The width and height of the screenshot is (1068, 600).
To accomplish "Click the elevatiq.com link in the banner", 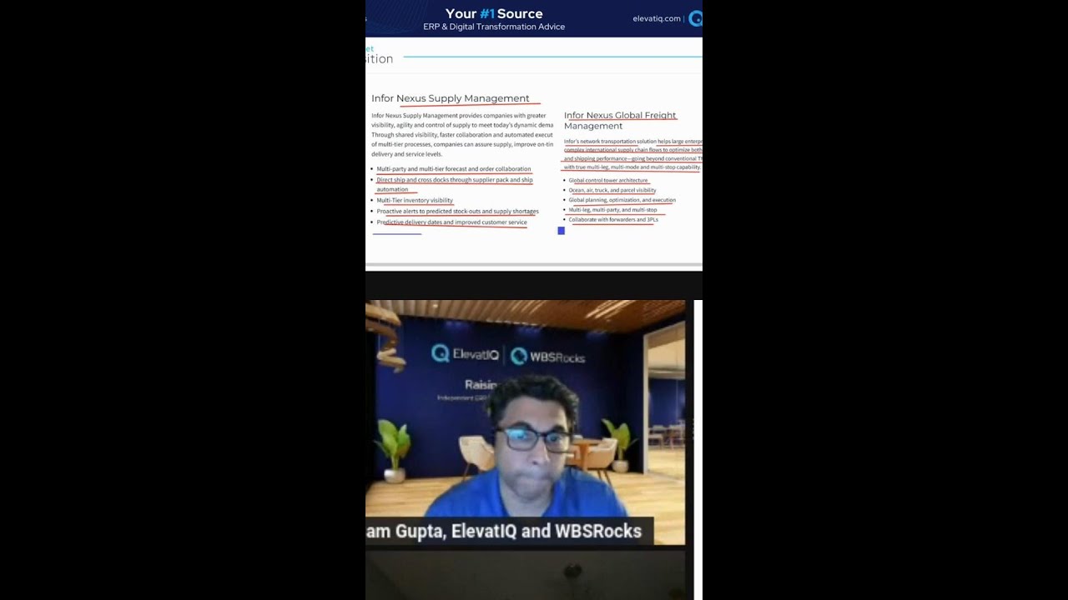I will (657, 18).
